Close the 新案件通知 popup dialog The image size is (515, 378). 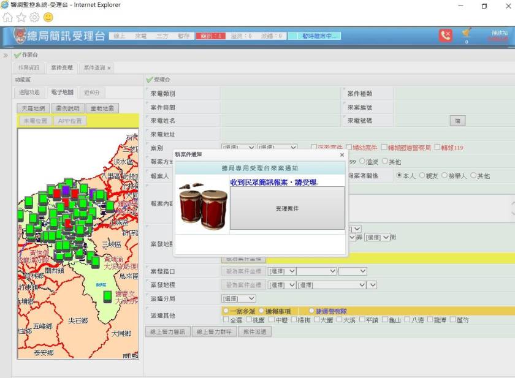[342, 155]
